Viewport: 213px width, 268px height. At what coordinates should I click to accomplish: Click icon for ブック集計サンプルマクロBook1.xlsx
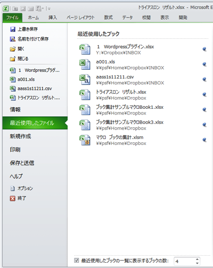pos(85,110)
